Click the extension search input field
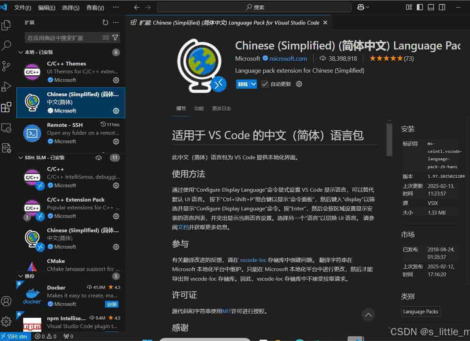 coord(63,38)
